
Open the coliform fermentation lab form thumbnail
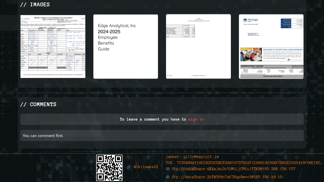click(53, 47)
